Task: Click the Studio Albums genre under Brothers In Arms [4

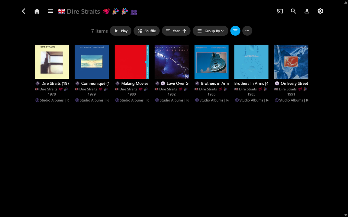Action: [251, 100]
